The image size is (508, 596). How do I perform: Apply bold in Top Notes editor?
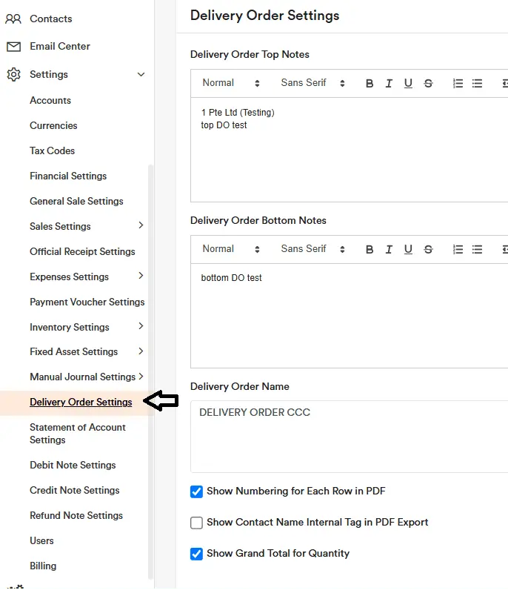[370, 83]
